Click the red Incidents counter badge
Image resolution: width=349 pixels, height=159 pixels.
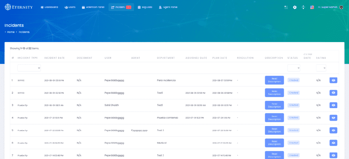click(x=129, y=7)
